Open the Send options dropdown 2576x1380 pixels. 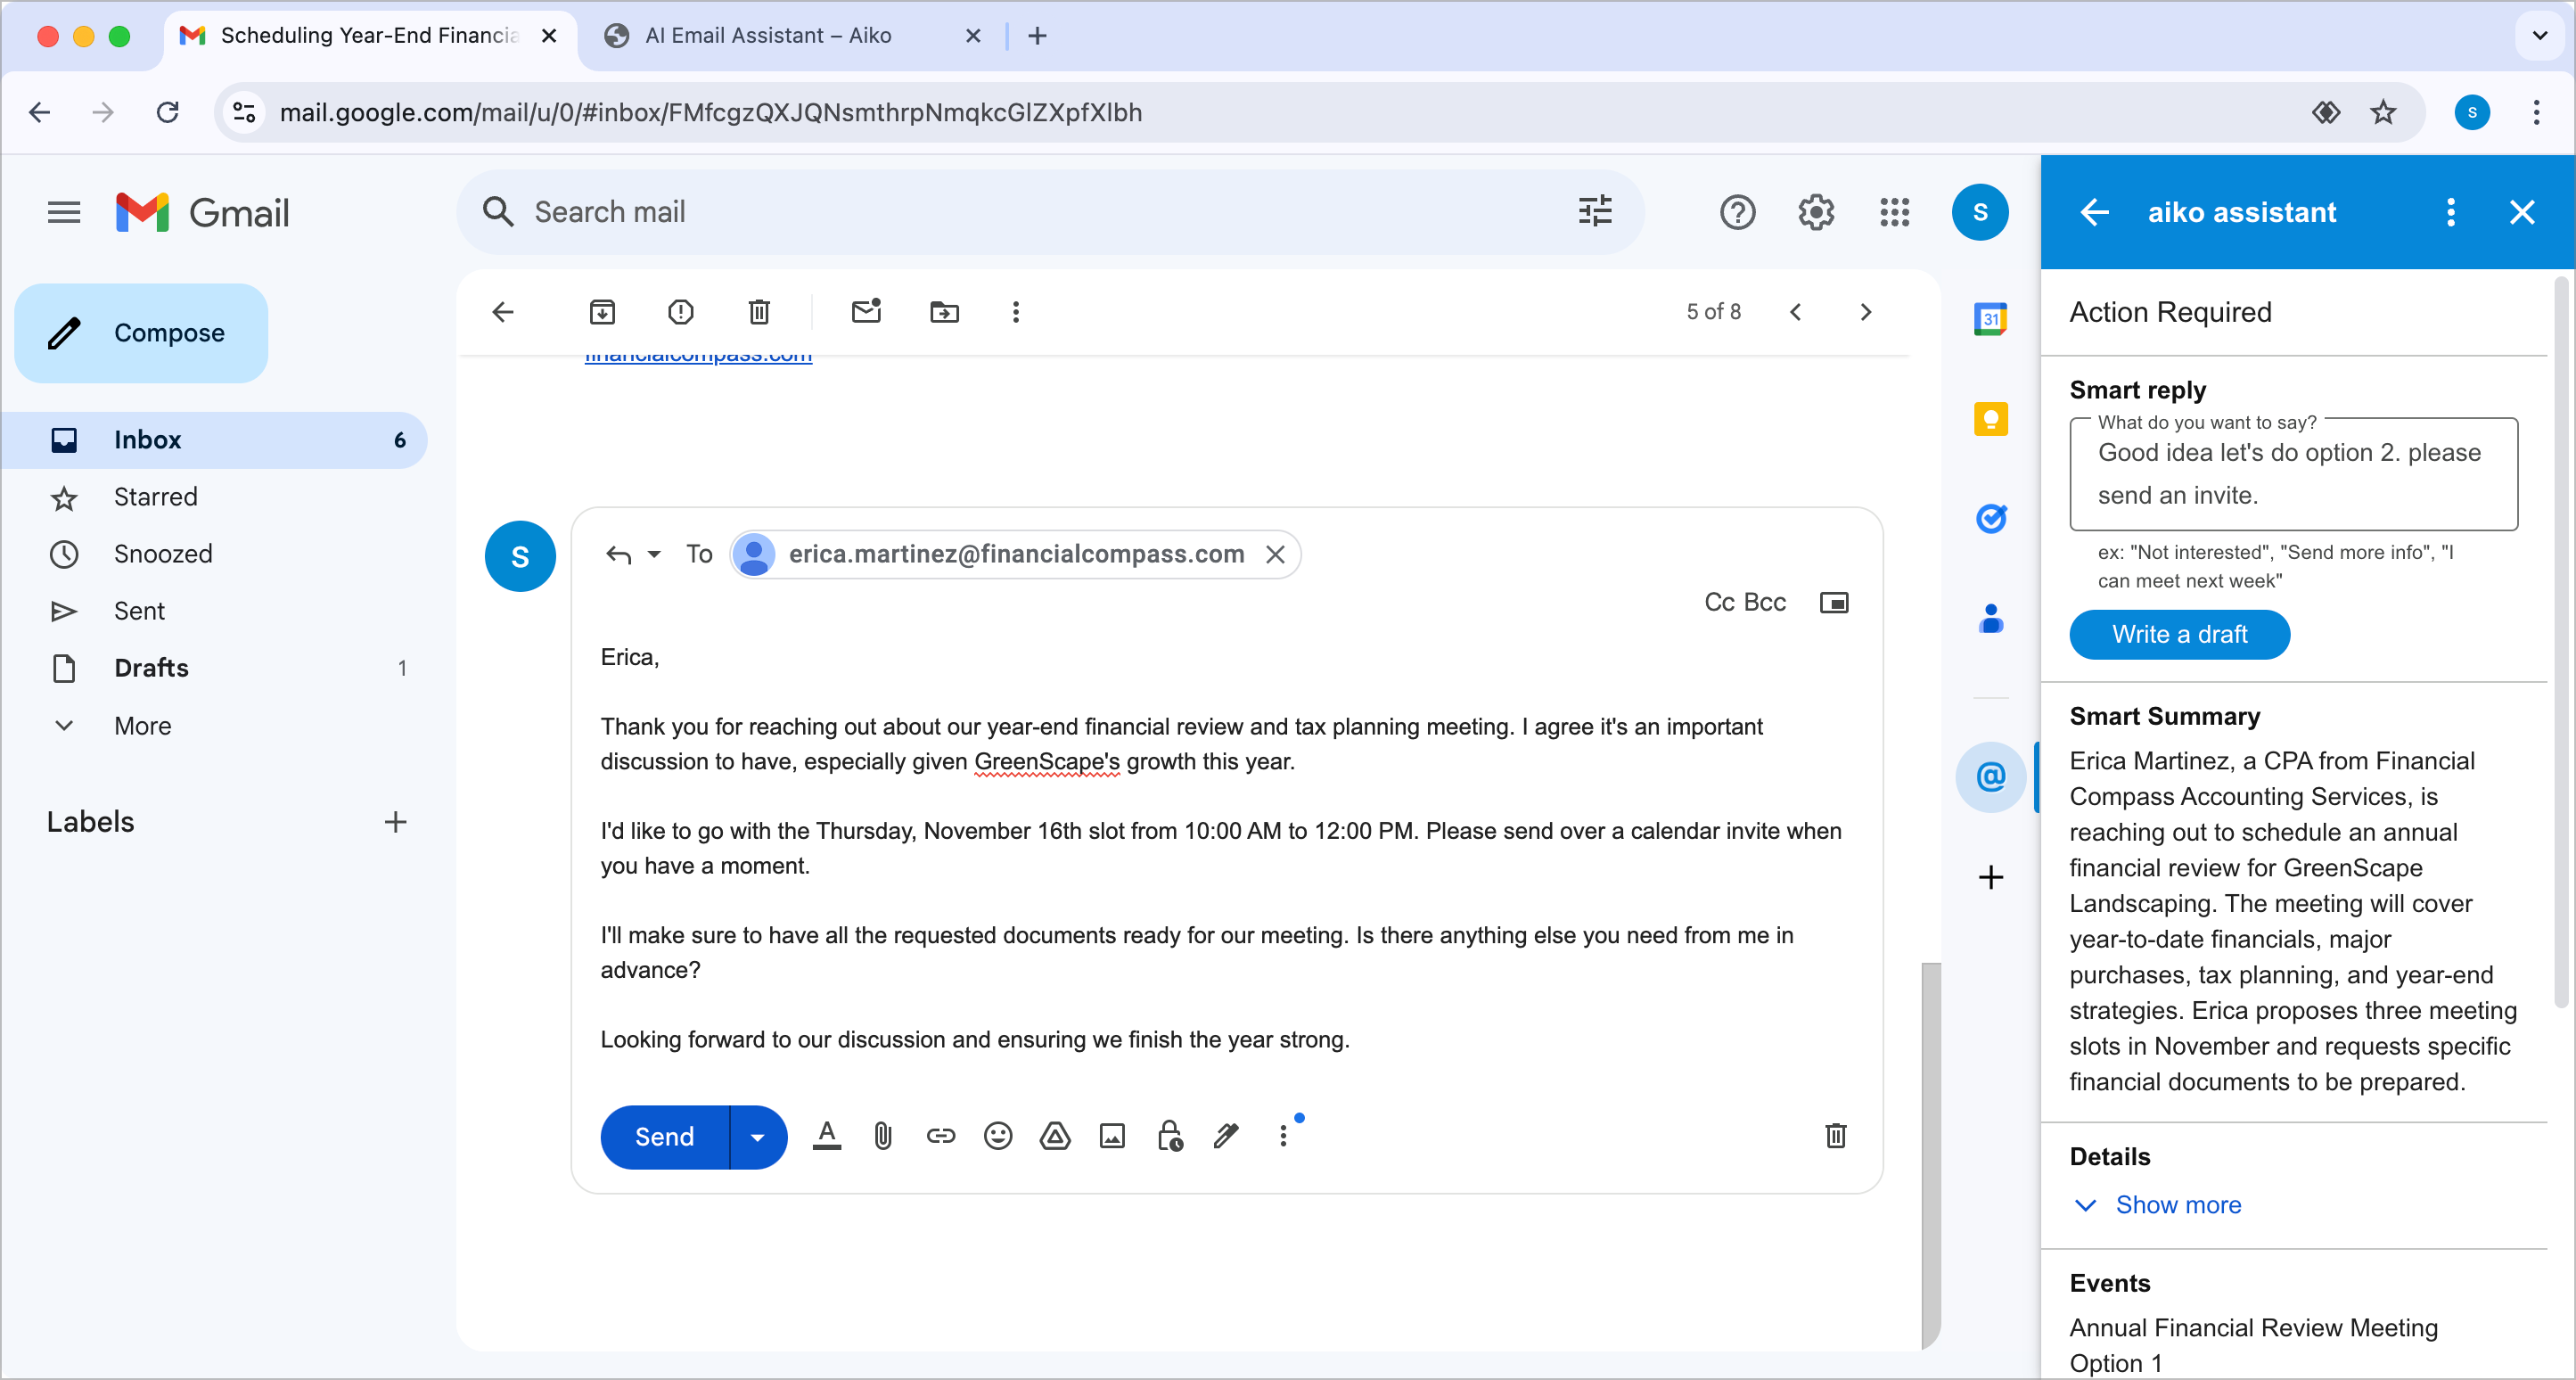[x=757, y=1137]
